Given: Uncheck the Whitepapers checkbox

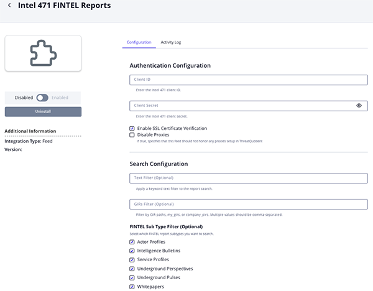Looking at the screenshot, I should pyautogui.click(x=132, y=287).
